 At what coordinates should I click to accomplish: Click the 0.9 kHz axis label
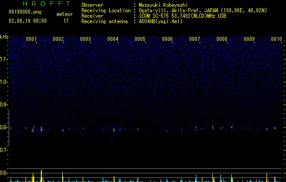coord(4,105)
